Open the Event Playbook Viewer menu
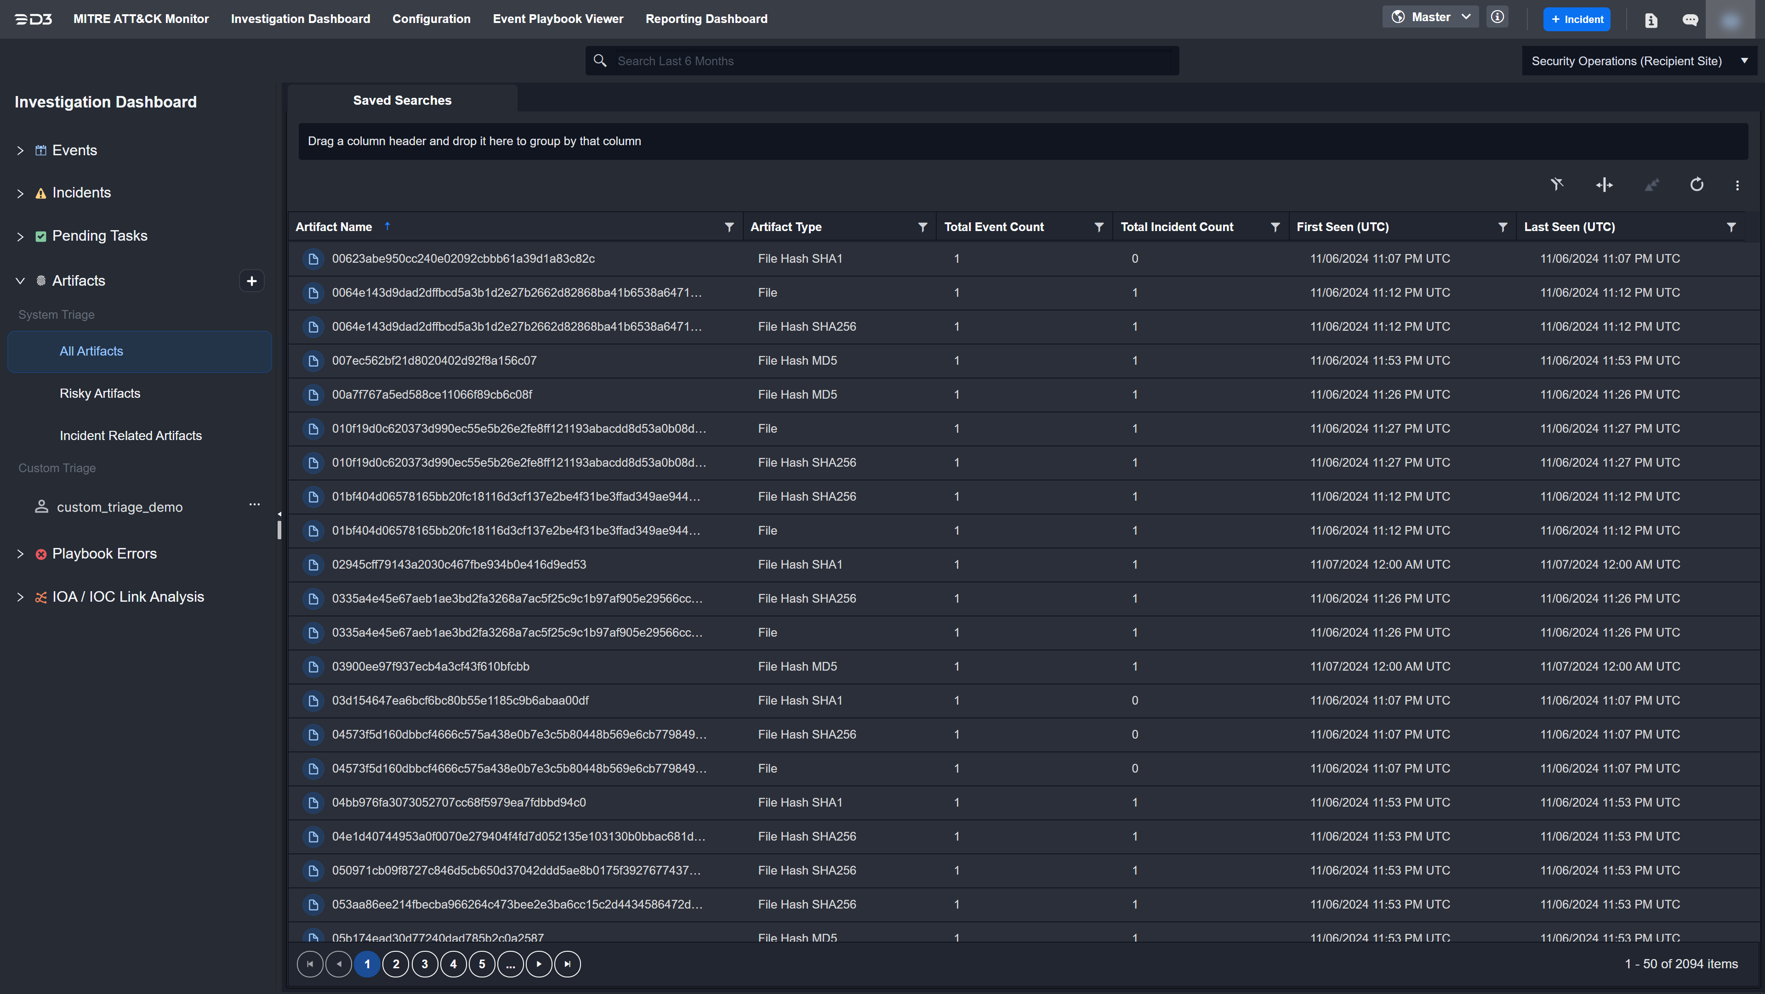The image size is (1765, 994). coord(558,18)
